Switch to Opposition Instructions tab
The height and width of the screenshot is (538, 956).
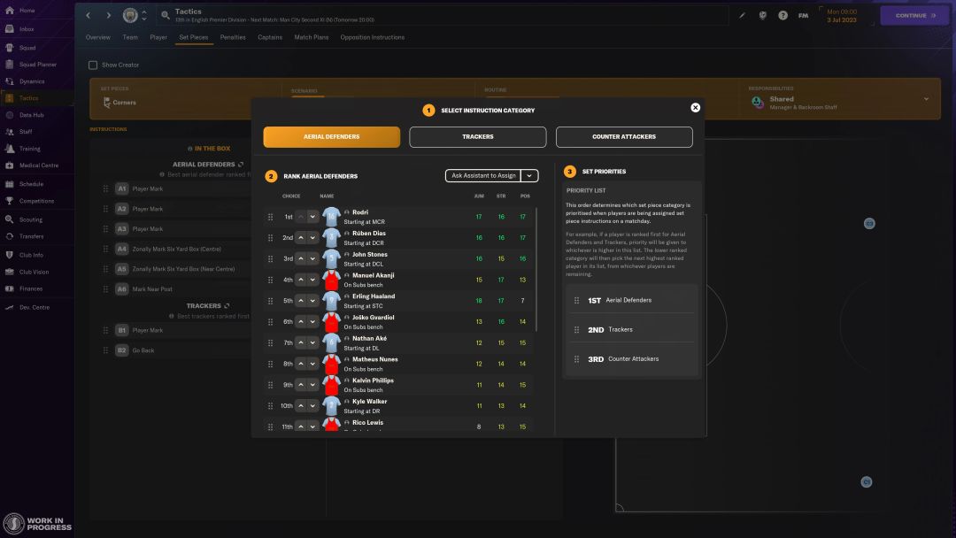point(372,37)
